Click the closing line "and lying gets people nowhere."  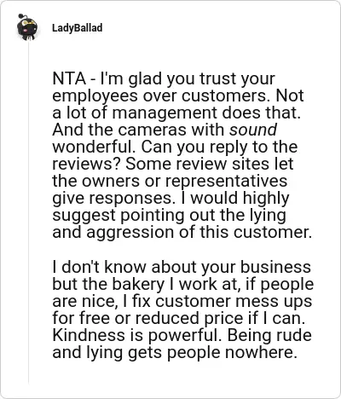point(175,352)
